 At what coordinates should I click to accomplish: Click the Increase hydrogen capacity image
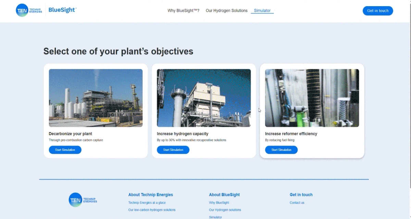point(204,98)
